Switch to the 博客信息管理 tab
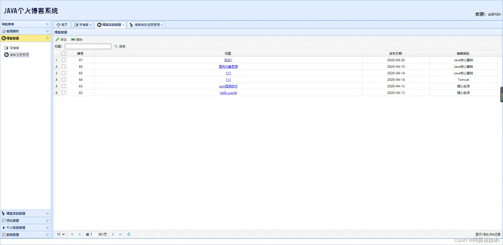This screenshot has width=503, height=245. click(110, 25)
